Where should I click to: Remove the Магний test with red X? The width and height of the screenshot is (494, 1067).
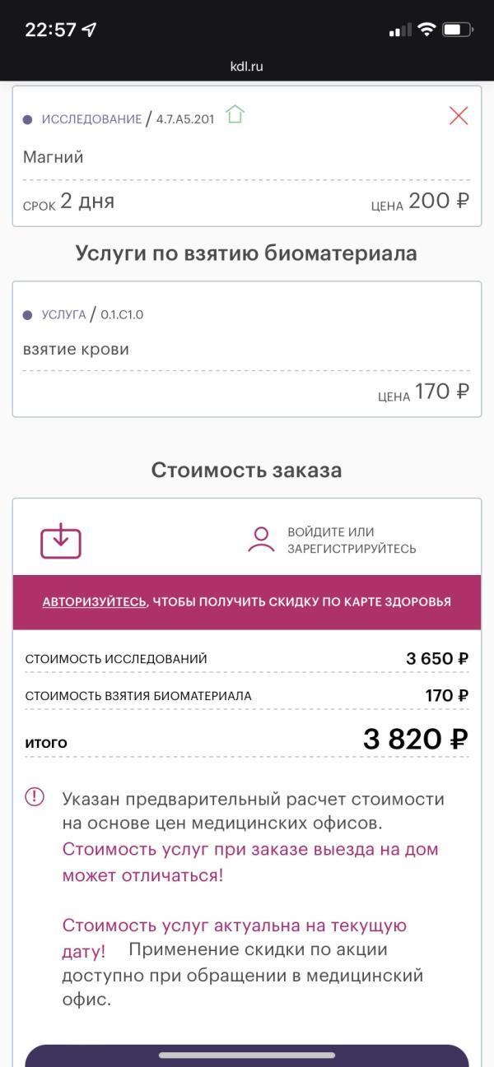(459, 116)
